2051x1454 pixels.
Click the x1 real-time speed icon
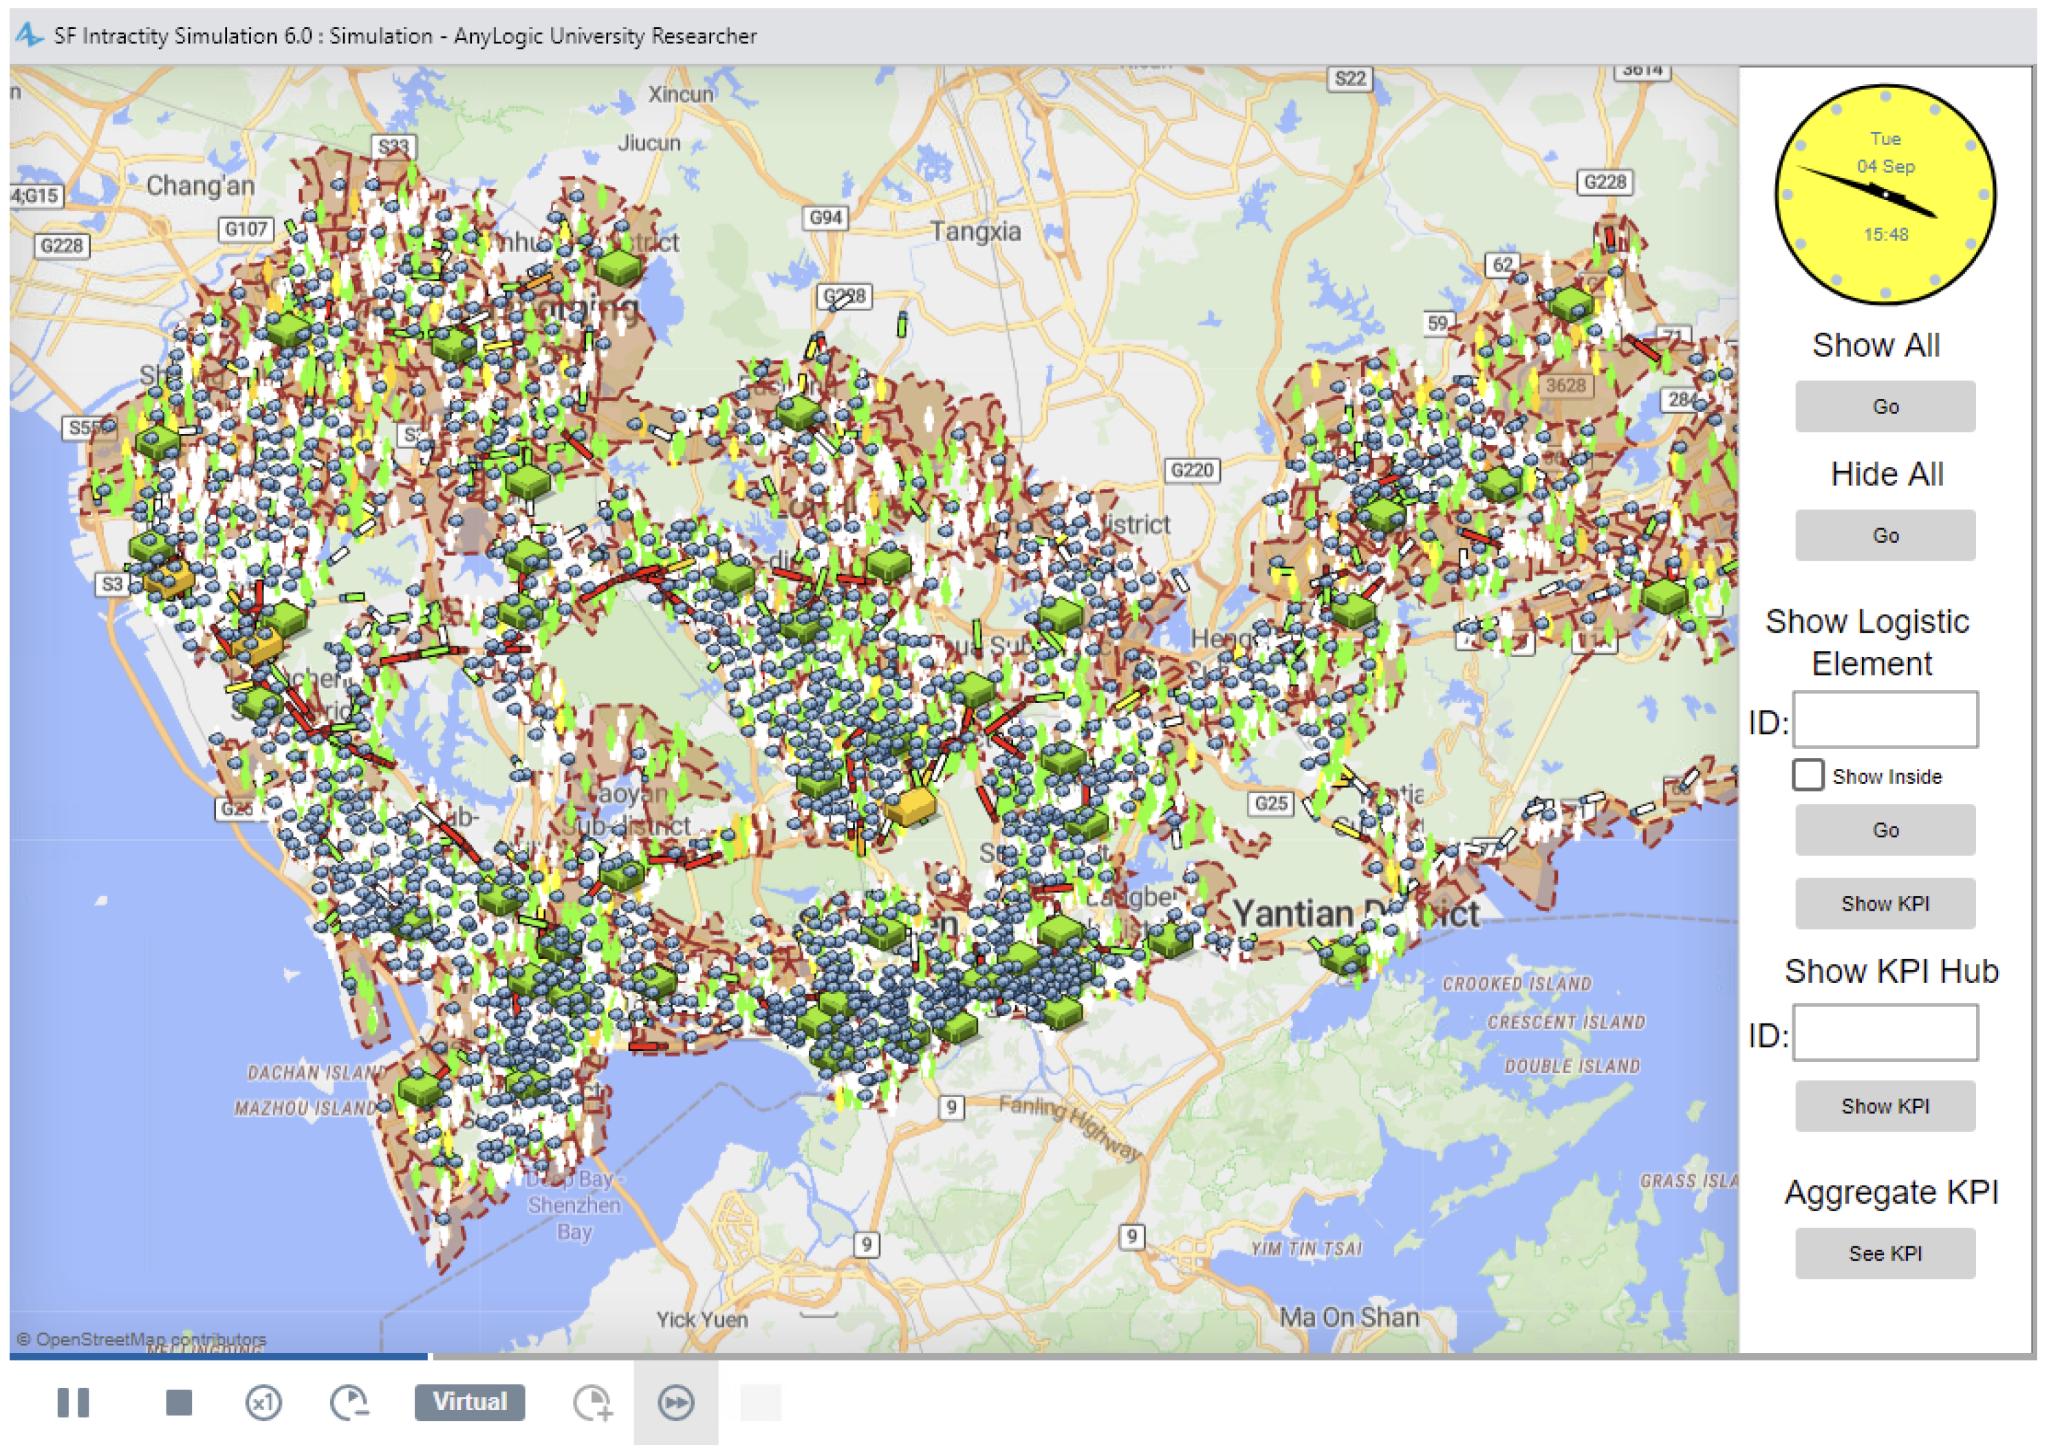pos(263,1402)
